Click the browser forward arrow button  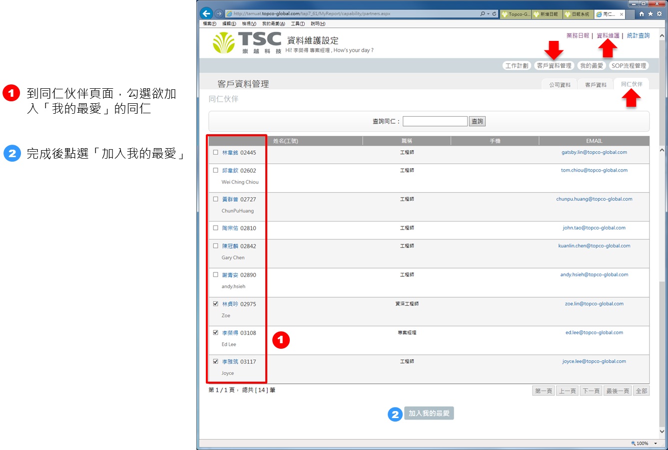coord(219,13)
